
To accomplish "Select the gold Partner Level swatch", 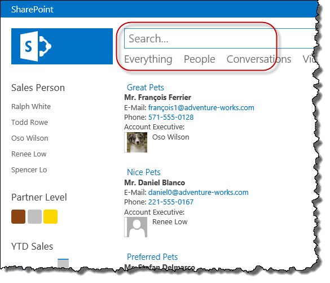I will coord(51,216).
